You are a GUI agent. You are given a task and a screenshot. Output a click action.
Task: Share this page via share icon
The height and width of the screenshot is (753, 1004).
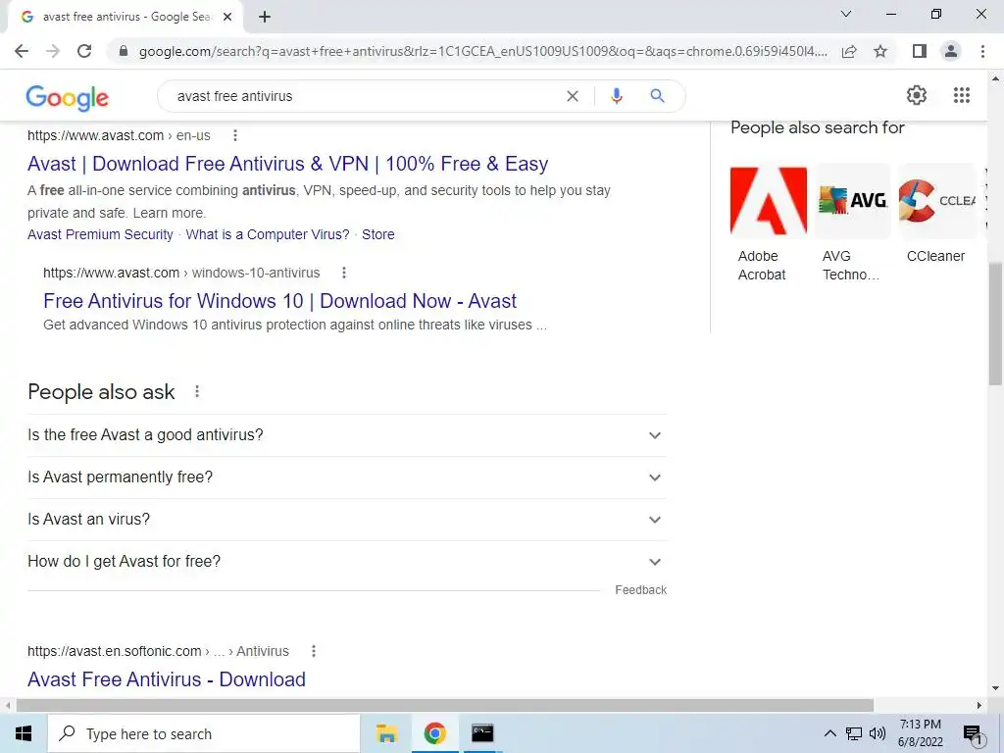849,51
